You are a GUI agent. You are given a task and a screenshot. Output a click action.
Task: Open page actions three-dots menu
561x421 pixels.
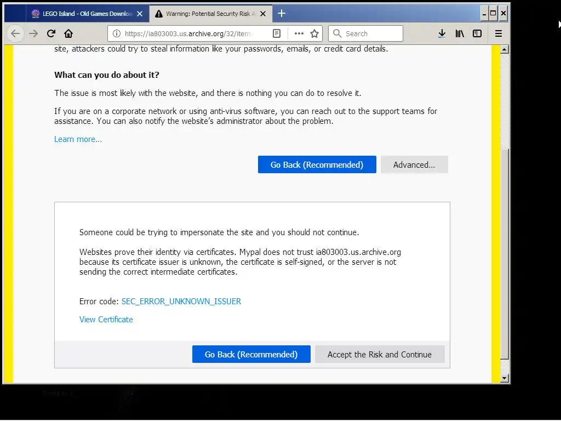point(299,33)
